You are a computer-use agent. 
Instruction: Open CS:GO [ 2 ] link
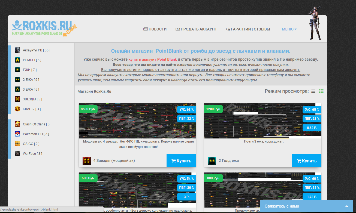click(x=31, y=144)
